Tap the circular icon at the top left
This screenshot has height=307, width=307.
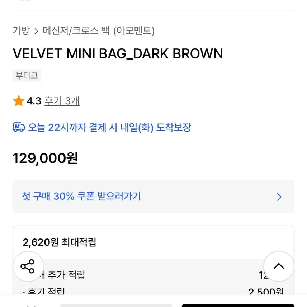[x=24, y=2]
